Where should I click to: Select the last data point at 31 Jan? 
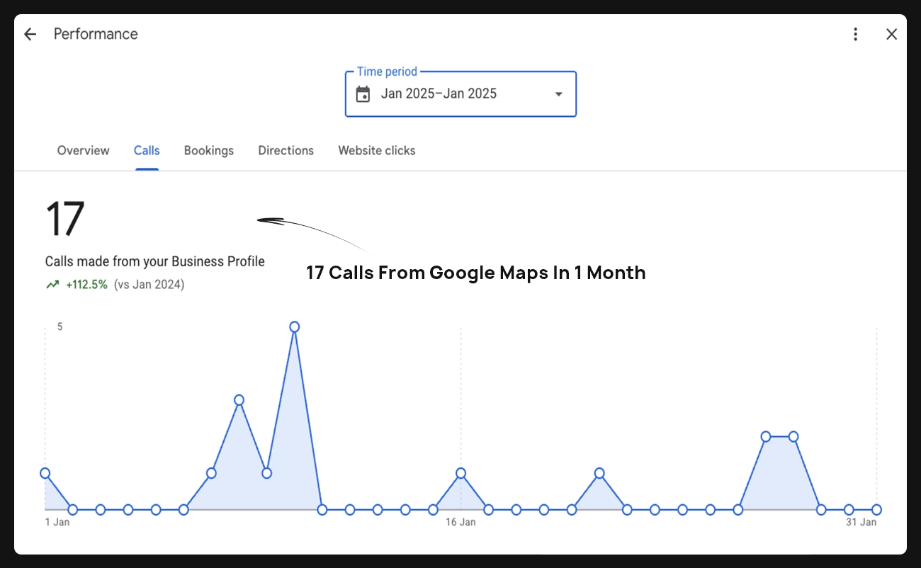tap(876, 509)
